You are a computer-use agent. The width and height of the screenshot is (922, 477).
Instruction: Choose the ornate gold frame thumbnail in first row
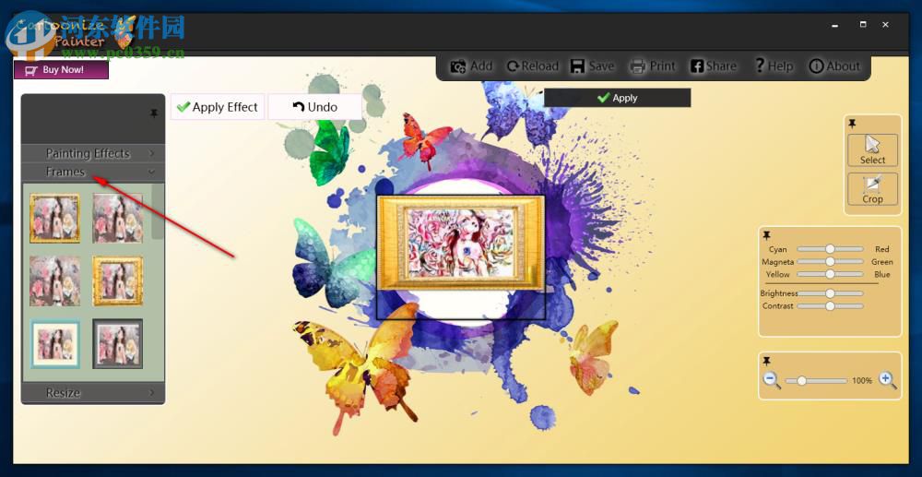click(x=54, y=219)
